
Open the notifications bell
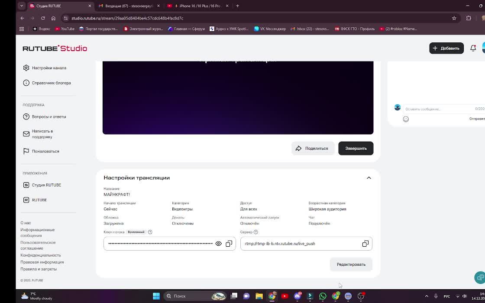click(473, 48)
